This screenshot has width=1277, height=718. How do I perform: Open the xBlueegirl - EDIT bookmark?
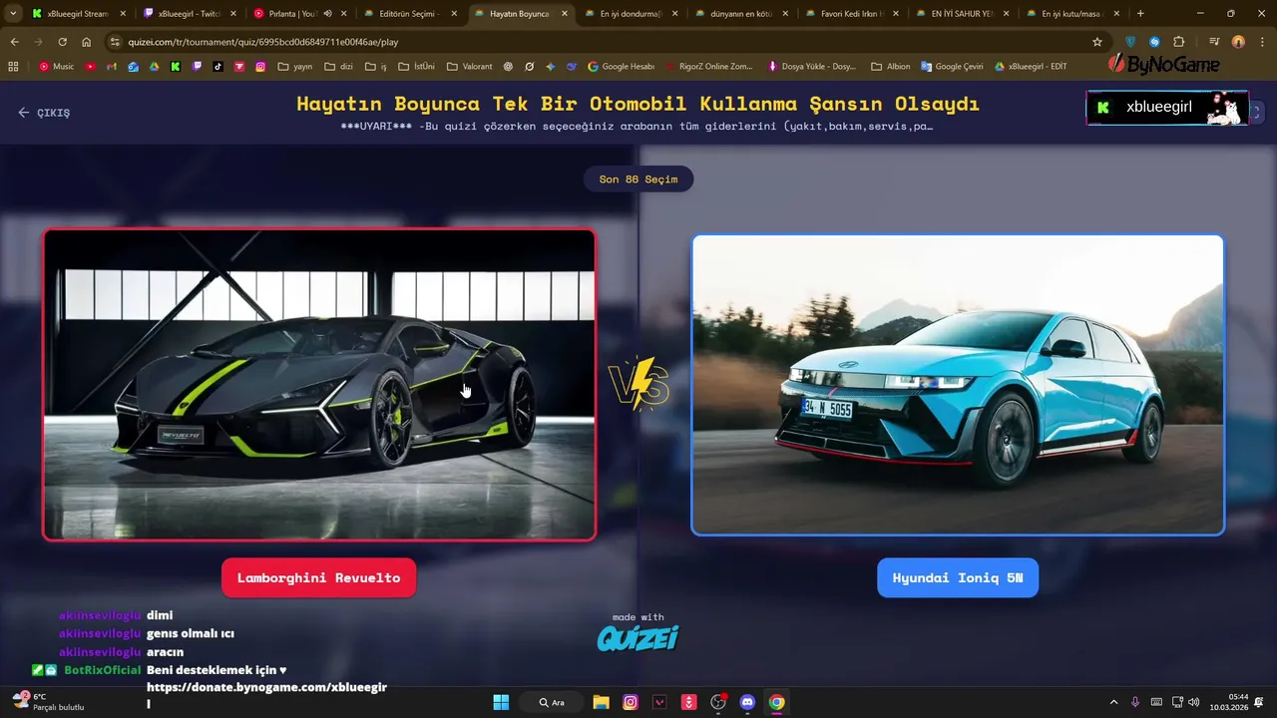click(x=1031, y=66)
